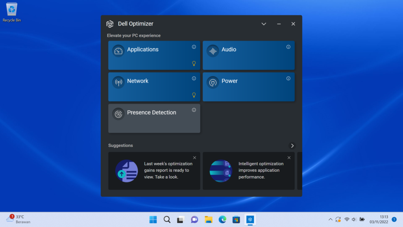The image size is (403, 227).
Task: Click the Intelligent optimization illustration
Action: tap(221, 171)
